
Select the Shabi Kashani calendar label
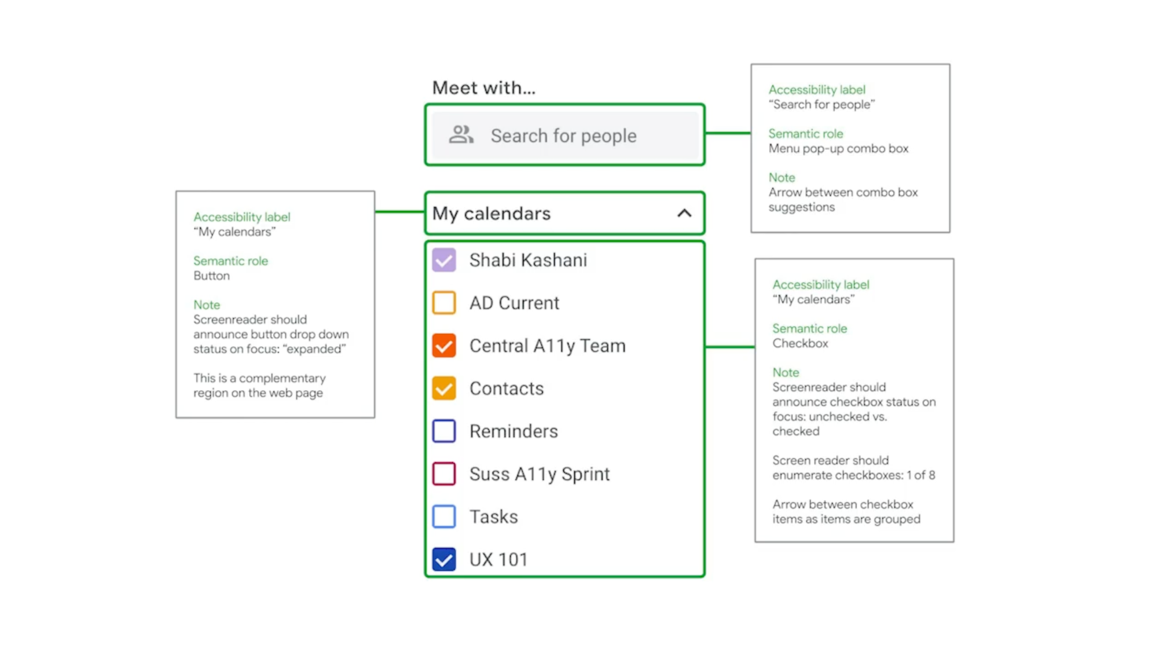pos(528,260)
